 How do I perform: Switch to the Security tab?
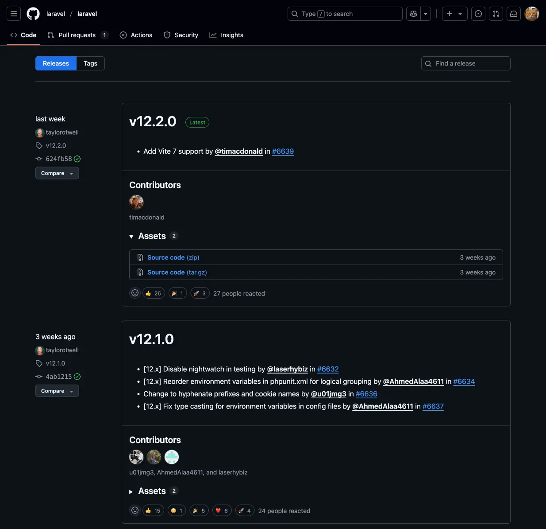181,35
